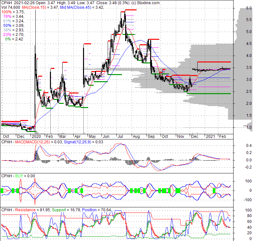Click the 4.0 price axis label

coord(249,56)
